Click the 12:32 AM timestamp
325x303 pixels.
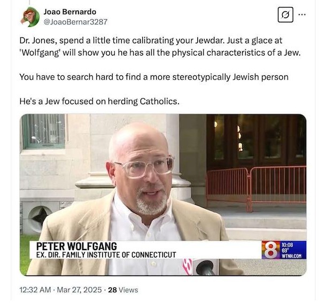35,290
